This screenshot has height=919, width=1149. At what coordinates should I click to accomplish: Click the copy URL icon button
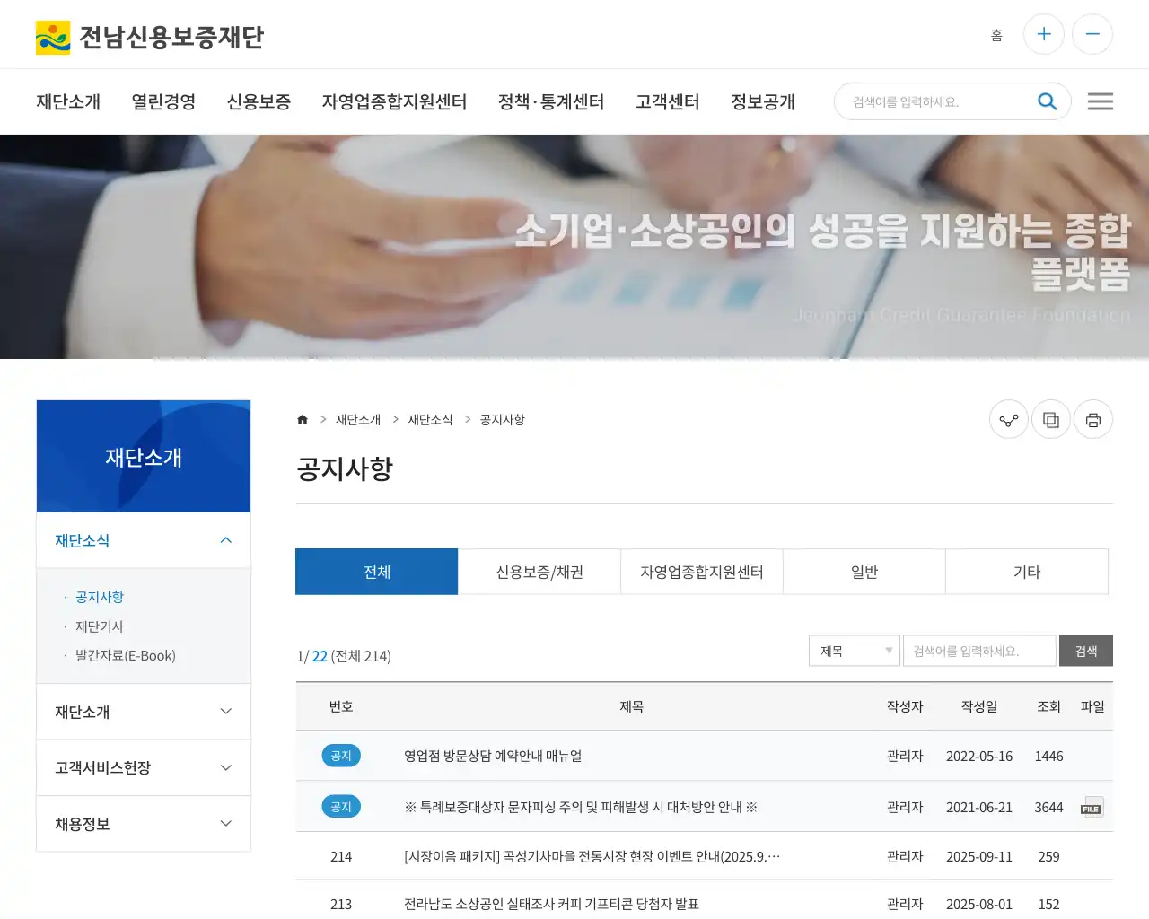tap(1051, 419)
